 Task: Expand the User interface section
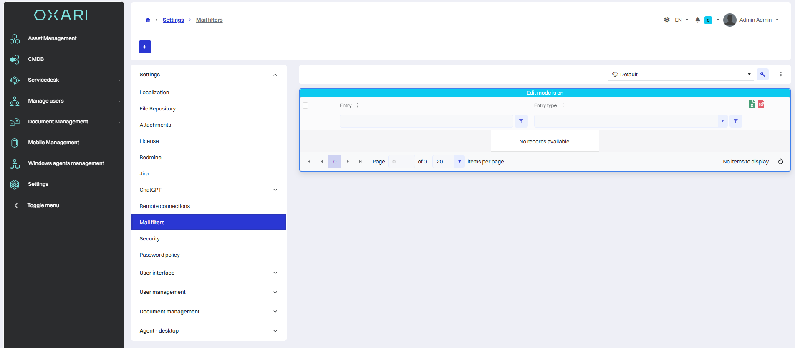(275, 273)
